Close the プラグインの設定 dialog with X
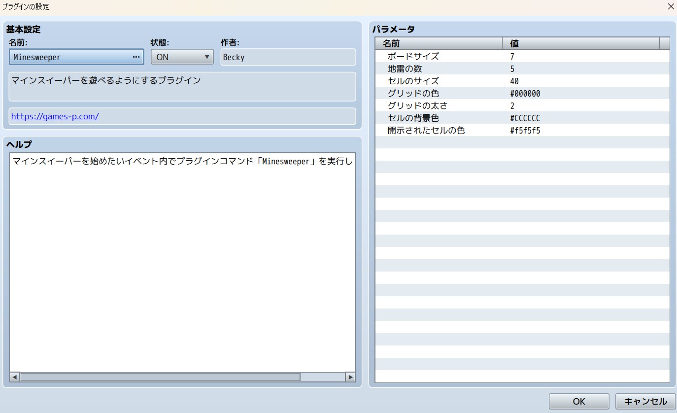Screen dimensions: 677x413 tap(670, 7)
